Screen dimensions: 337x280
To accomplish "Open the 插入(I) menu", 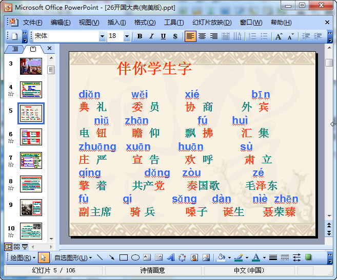I will point(117,23).
